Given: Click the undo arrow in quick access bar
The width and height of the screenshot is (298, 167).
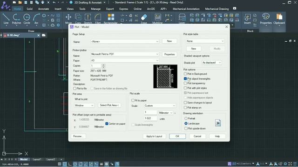Looking at the screenshot, I should pos(54,2).
